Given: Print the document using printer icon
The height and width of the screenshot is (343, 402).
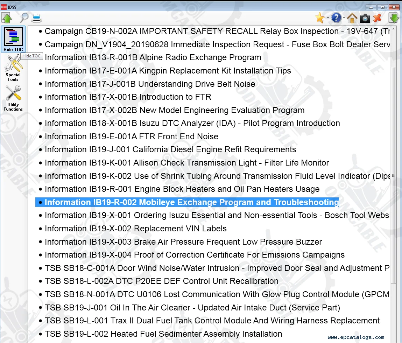Looking at the screenshot, I should 37,18.
